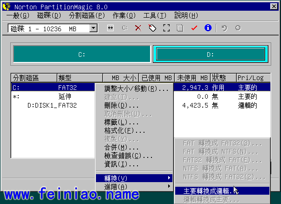This screenshot has height=204, width=281.
Task: Select the D: partition block in disk map
Action: pyautogui.click(x=211, y=54)
